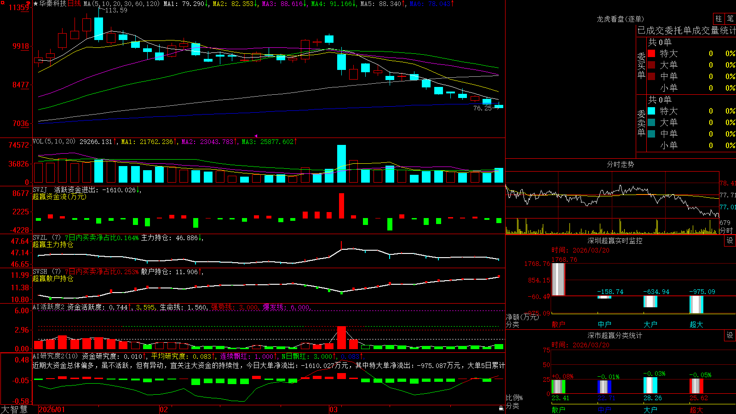The height and width of the screenshot is (414, 736).
Task: Click the intraday 分时走势 price line chart
Action: pos(612,201)
